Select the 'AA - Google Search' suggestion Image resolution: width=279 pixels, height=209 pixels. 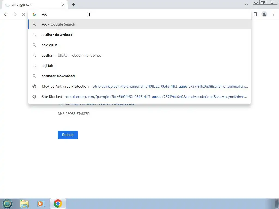click(x=139, y=24)
